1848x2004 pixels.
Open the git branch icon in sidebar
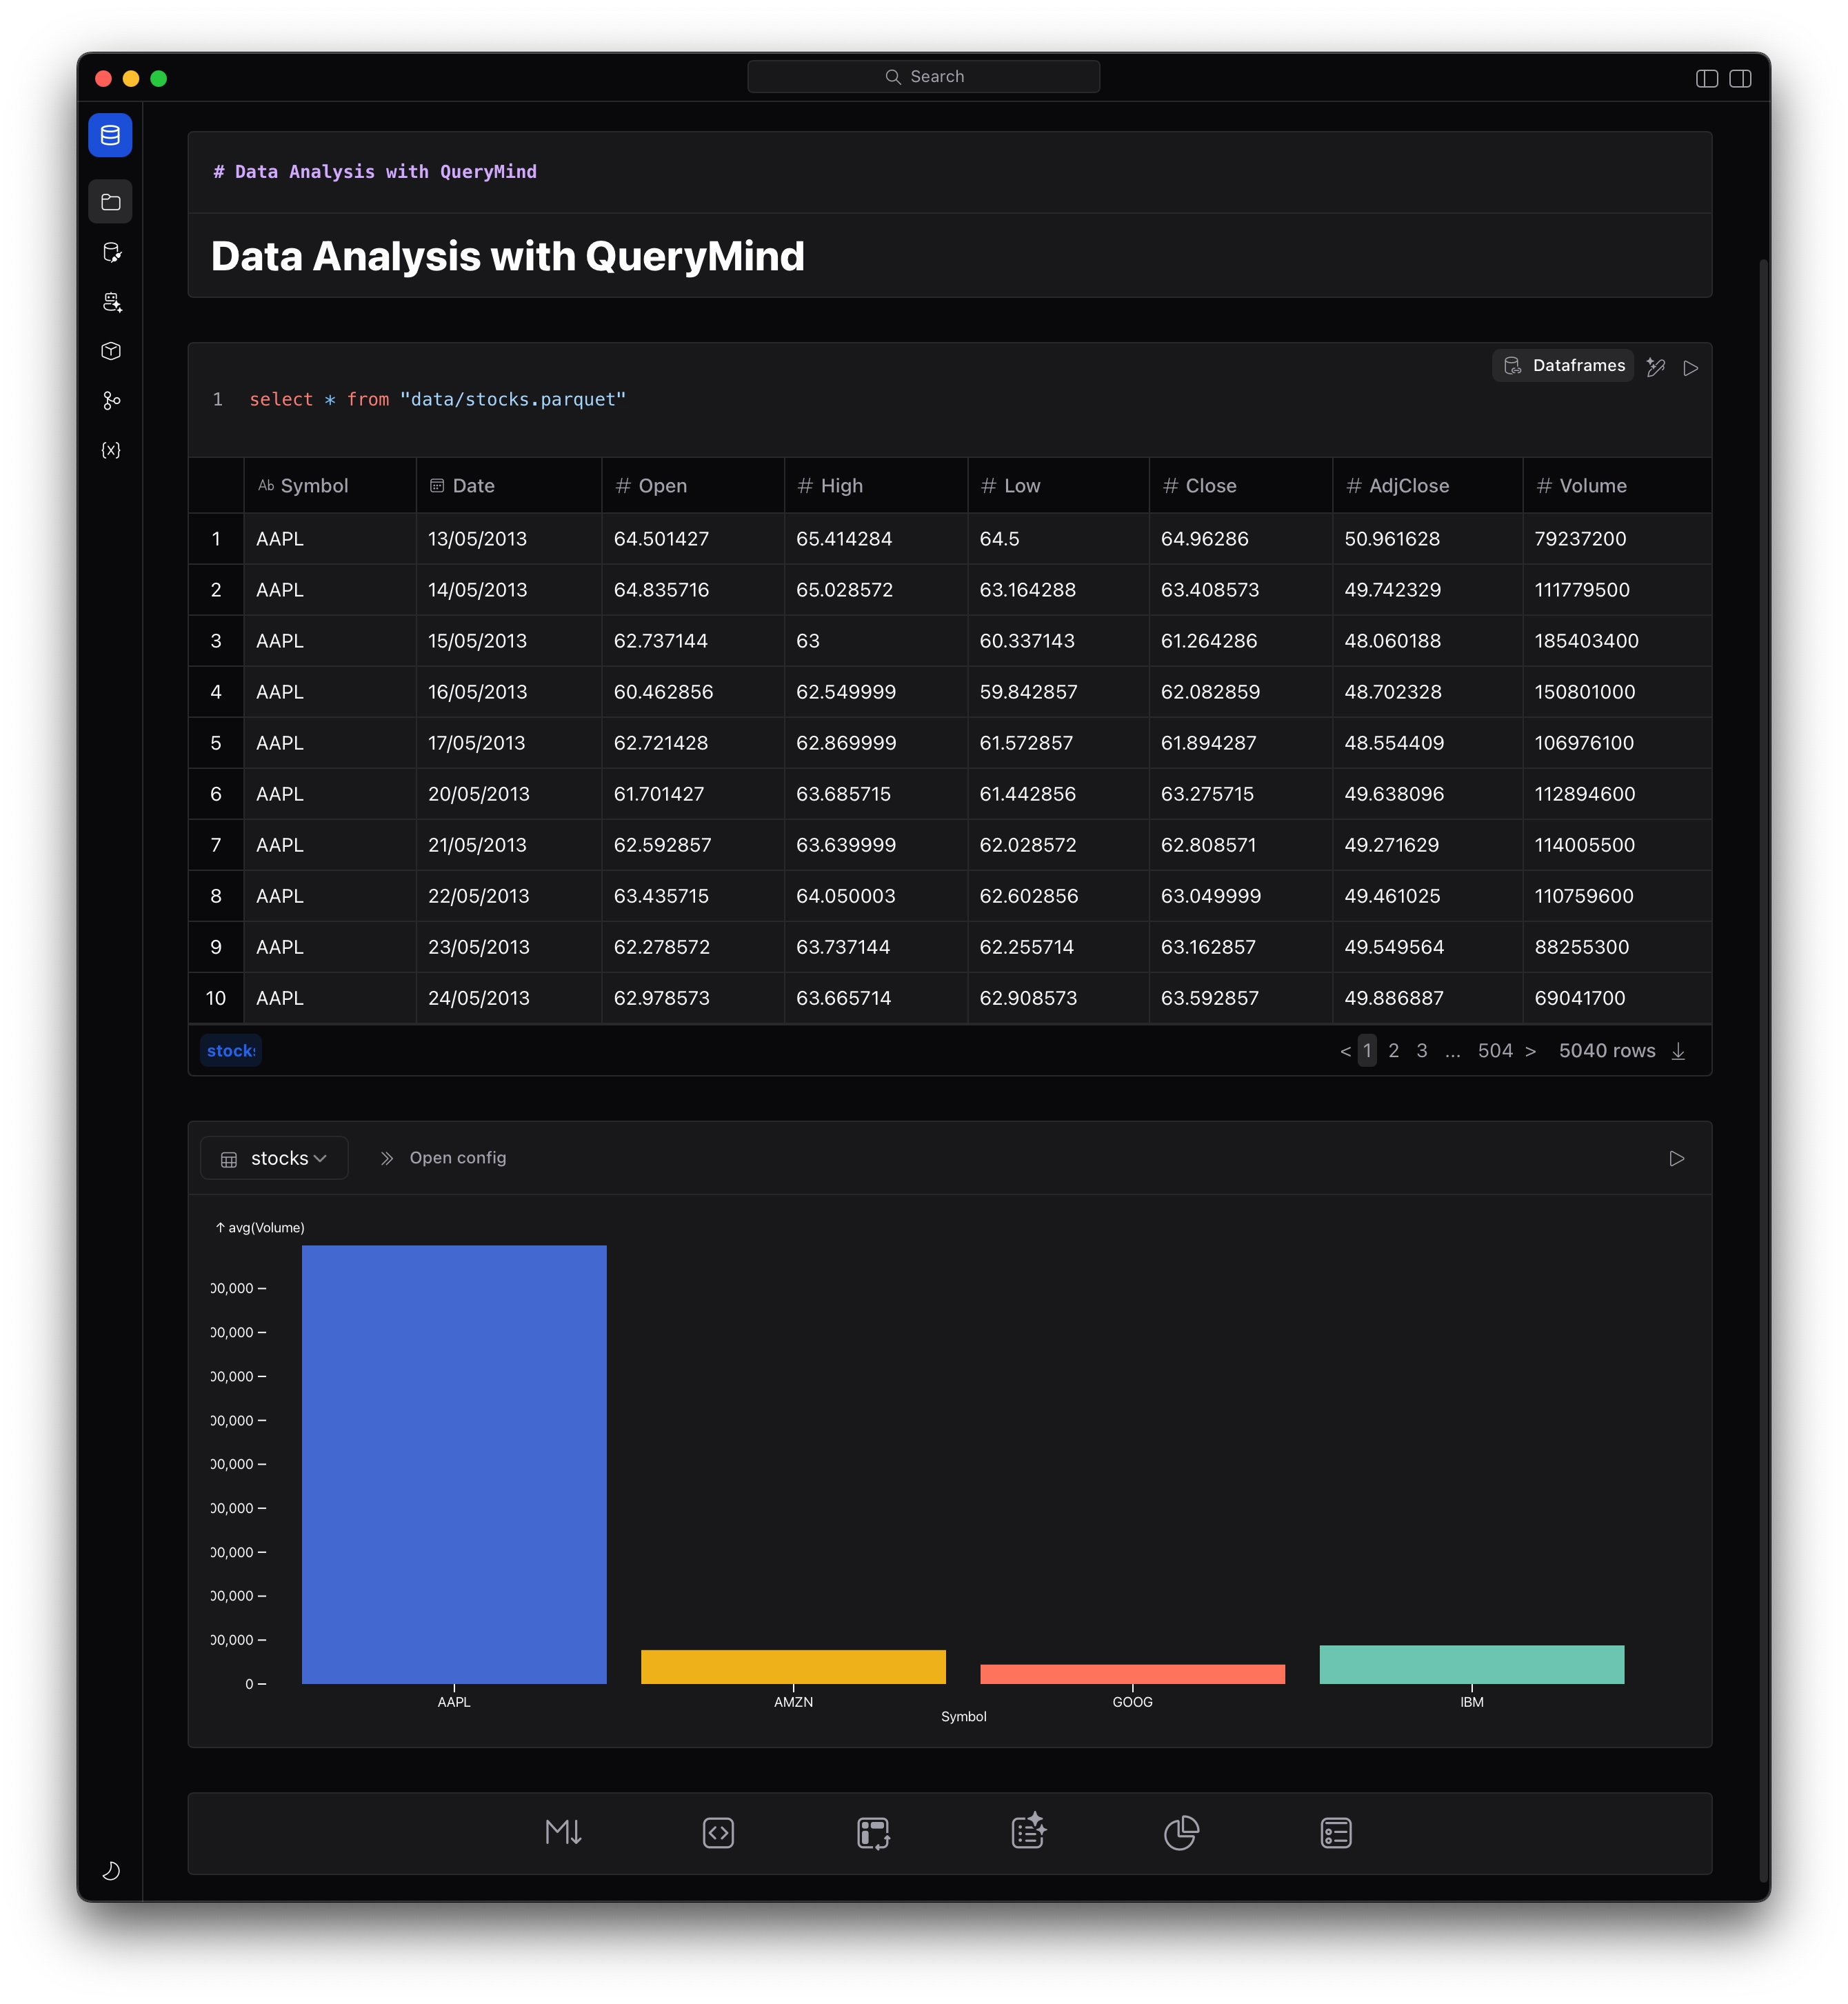pyautogui.click(x=111, y=400)
